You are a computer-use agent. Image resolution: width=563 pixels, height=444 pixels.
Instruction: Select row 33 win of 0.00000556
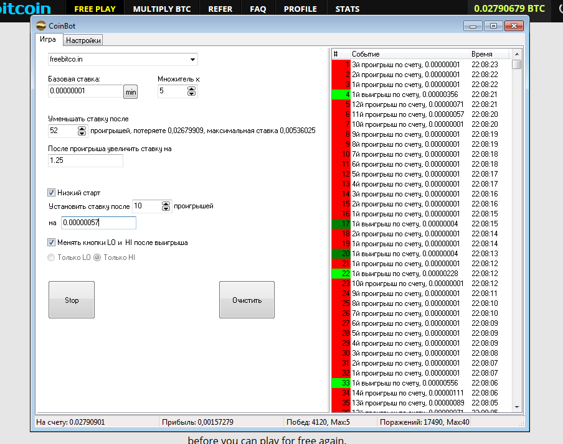(421, 383)
